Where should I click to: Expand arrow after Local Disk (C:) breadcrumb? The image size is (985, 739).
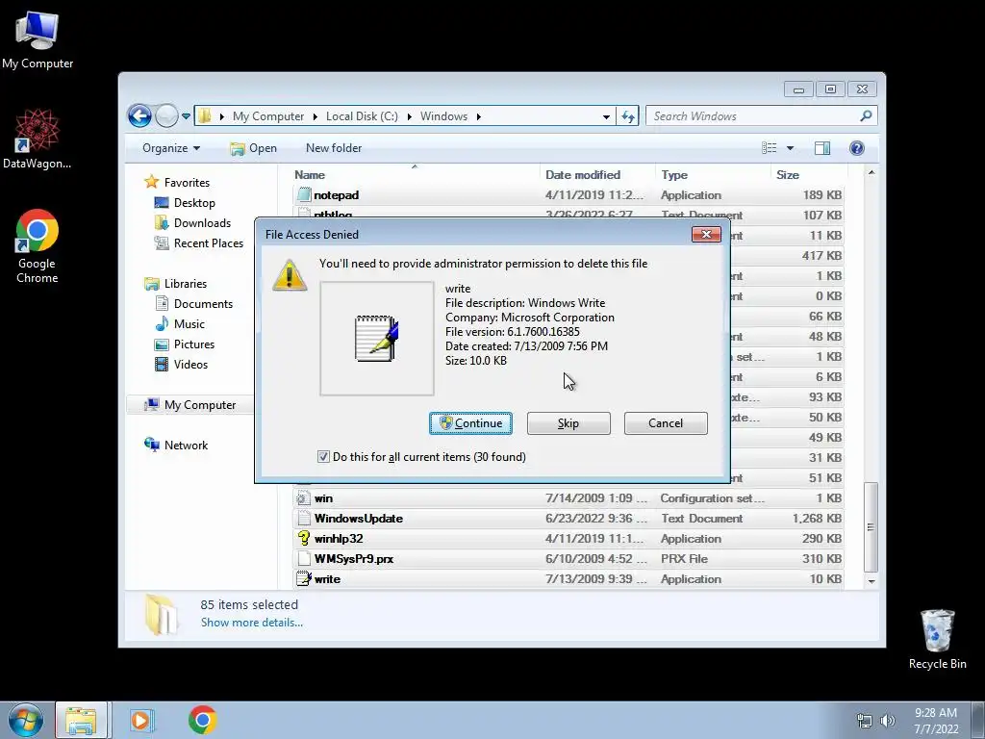coord(409,116)
